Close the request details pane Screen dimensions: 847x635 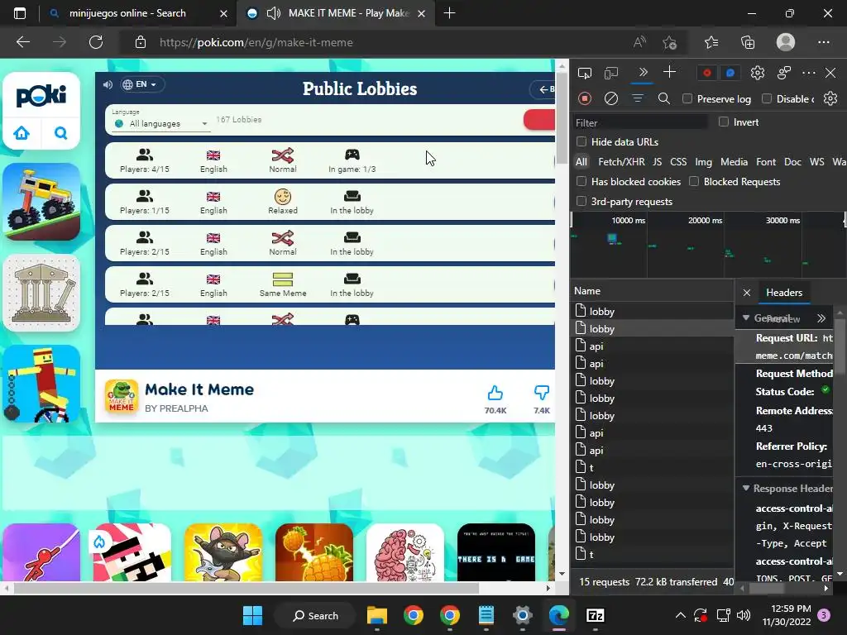[747, 293]
